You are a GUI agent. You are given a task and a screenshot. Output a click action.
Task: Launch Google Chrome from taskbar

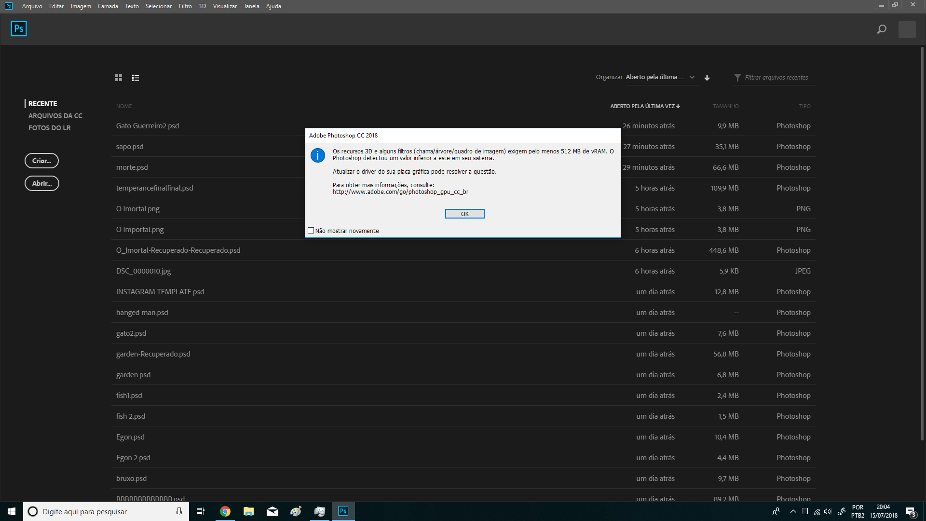coord(225,511)
